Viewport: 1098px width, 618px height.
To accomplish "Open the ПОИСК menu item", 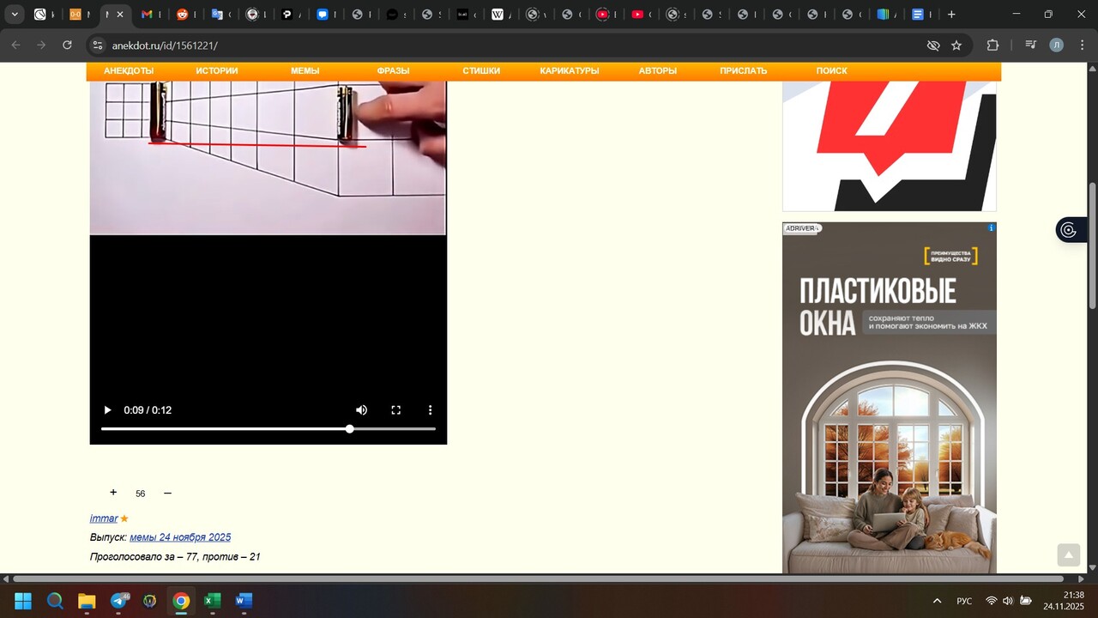I will coord(831,71).
